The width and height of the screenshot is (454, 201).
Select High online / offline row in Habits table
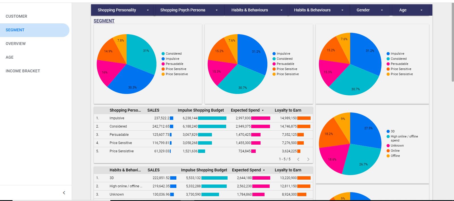(203, 186)
